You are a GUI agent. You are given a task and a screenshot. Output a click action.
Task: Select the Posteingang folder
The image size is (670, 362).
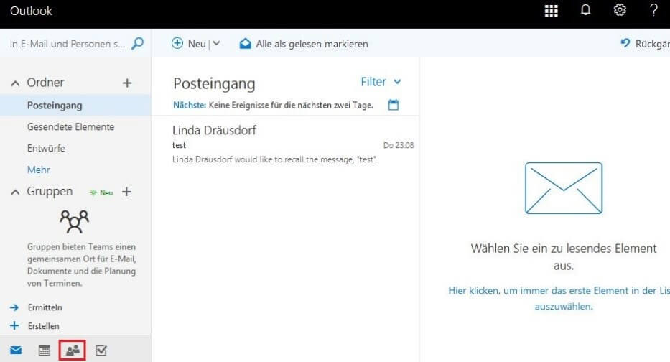coord(75,106)
